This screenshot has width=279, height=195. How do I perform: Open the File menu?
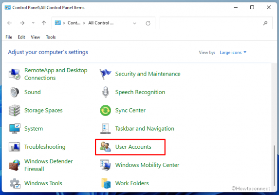9,37
